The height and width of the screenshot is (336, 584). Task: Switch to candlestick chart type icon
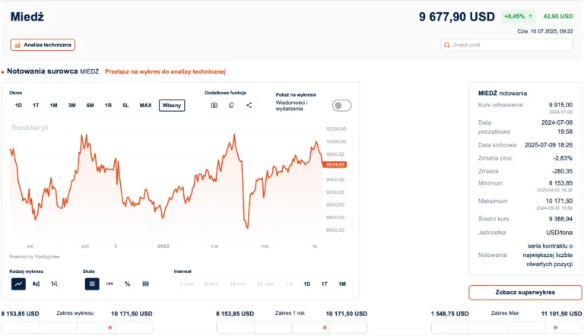pos(36,284)
